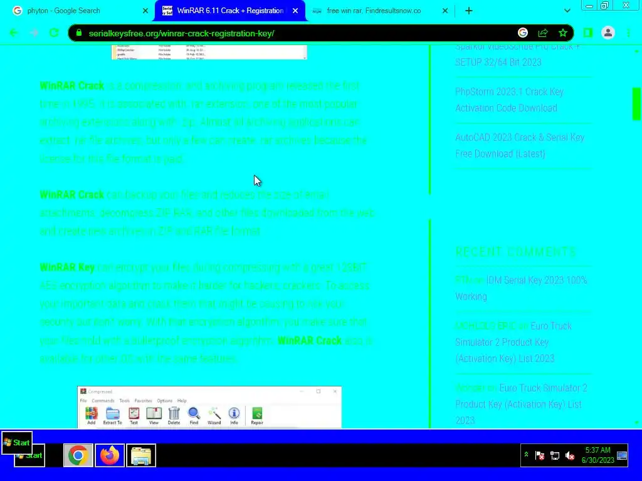Go back to the previous page

14,33
